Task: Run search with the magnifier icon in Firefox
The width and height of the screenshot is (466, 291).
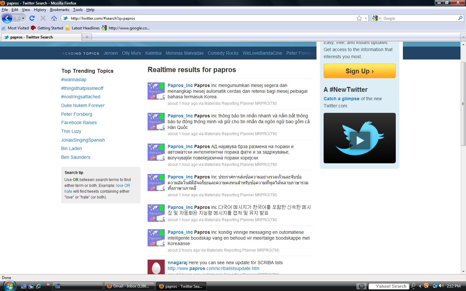Action: [x=460, y=18]
